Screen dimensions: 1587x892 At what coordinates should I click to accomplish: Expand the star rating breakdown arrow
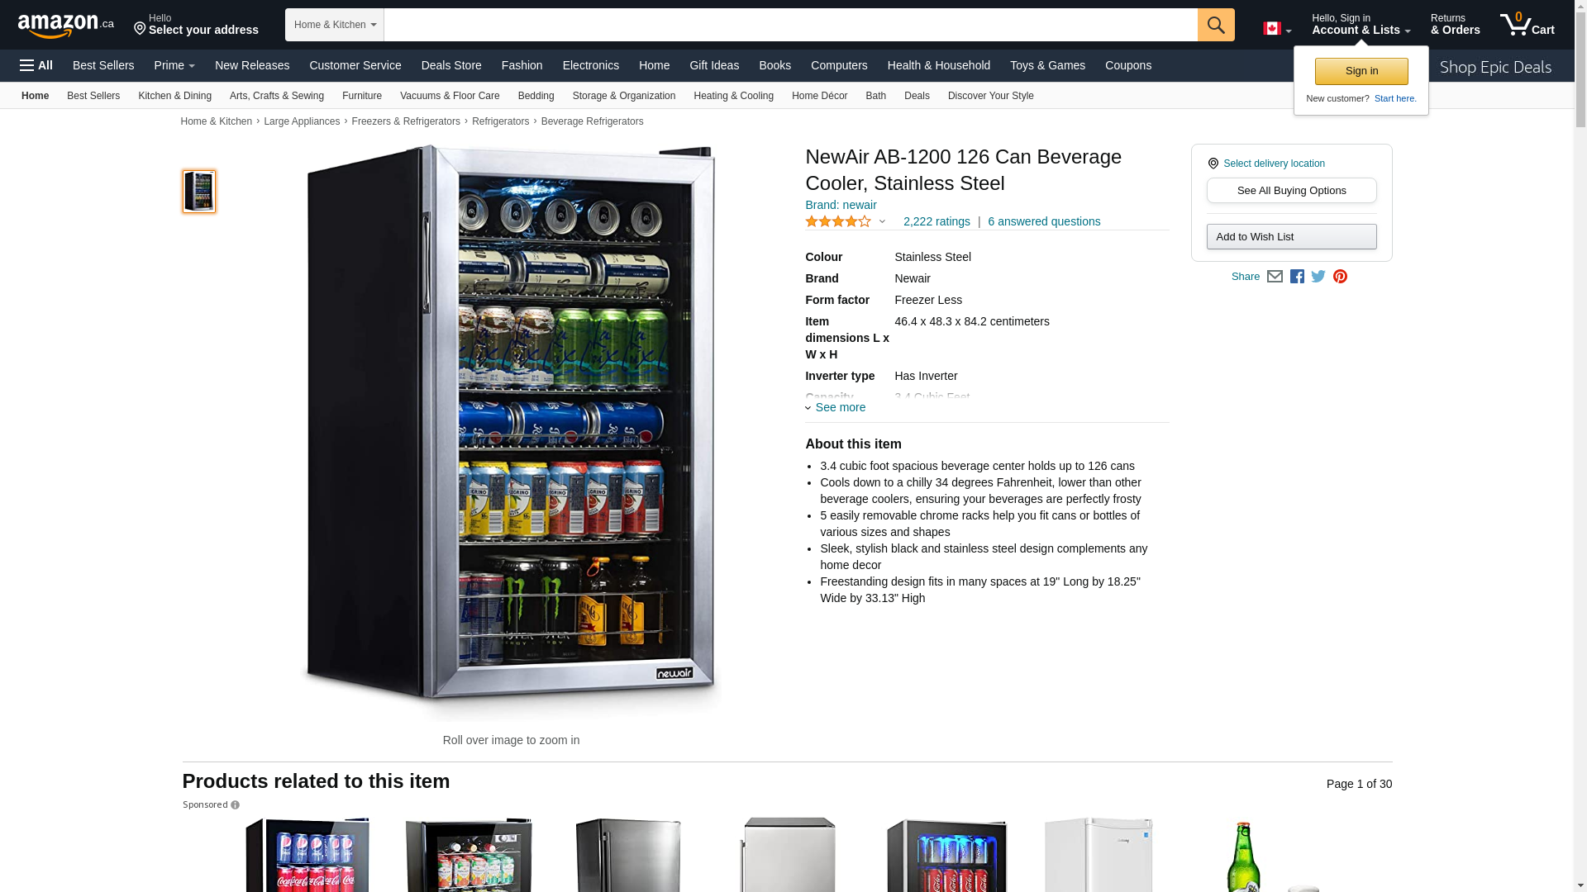[x=882, y=221]
